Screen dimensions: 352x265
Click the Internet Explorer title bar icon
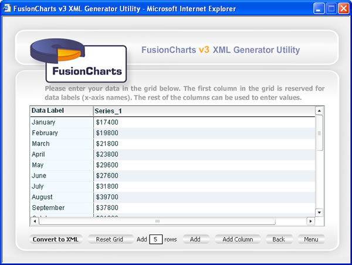(x=8, y=9)
